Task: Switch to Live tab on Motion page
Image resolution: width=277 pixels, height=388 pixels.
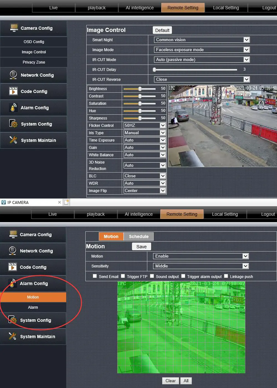Action: click(x=53, y=214)
